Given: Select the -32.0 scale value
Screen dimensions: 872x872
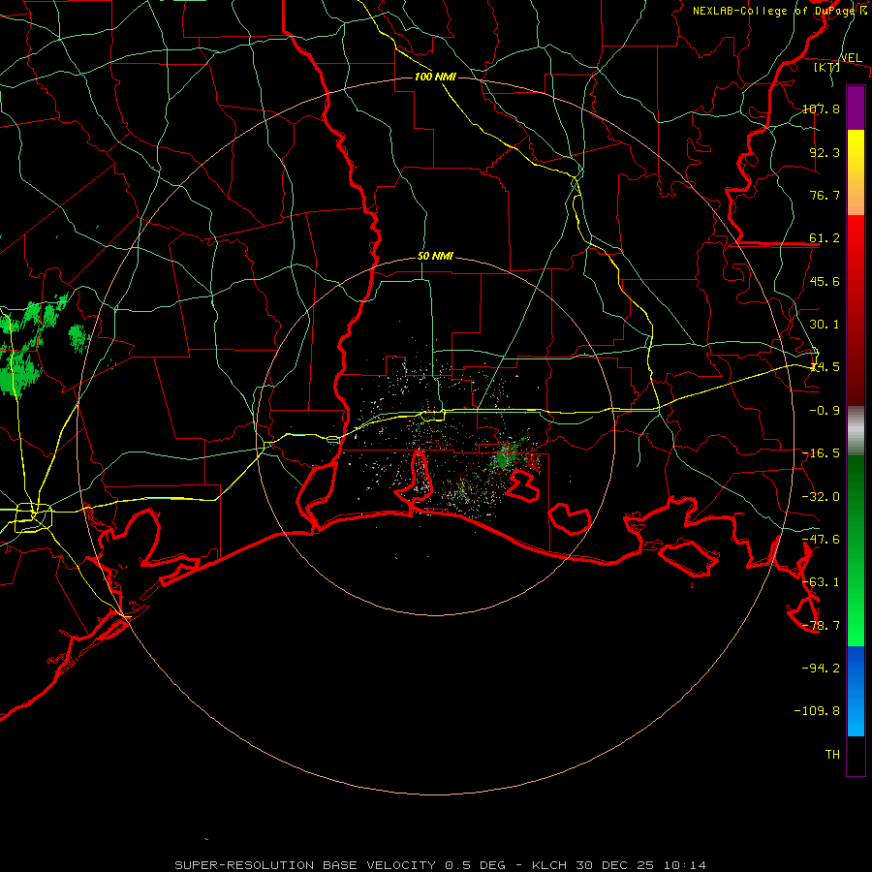Looking at the screenshot, I should (x=821, y=497).
